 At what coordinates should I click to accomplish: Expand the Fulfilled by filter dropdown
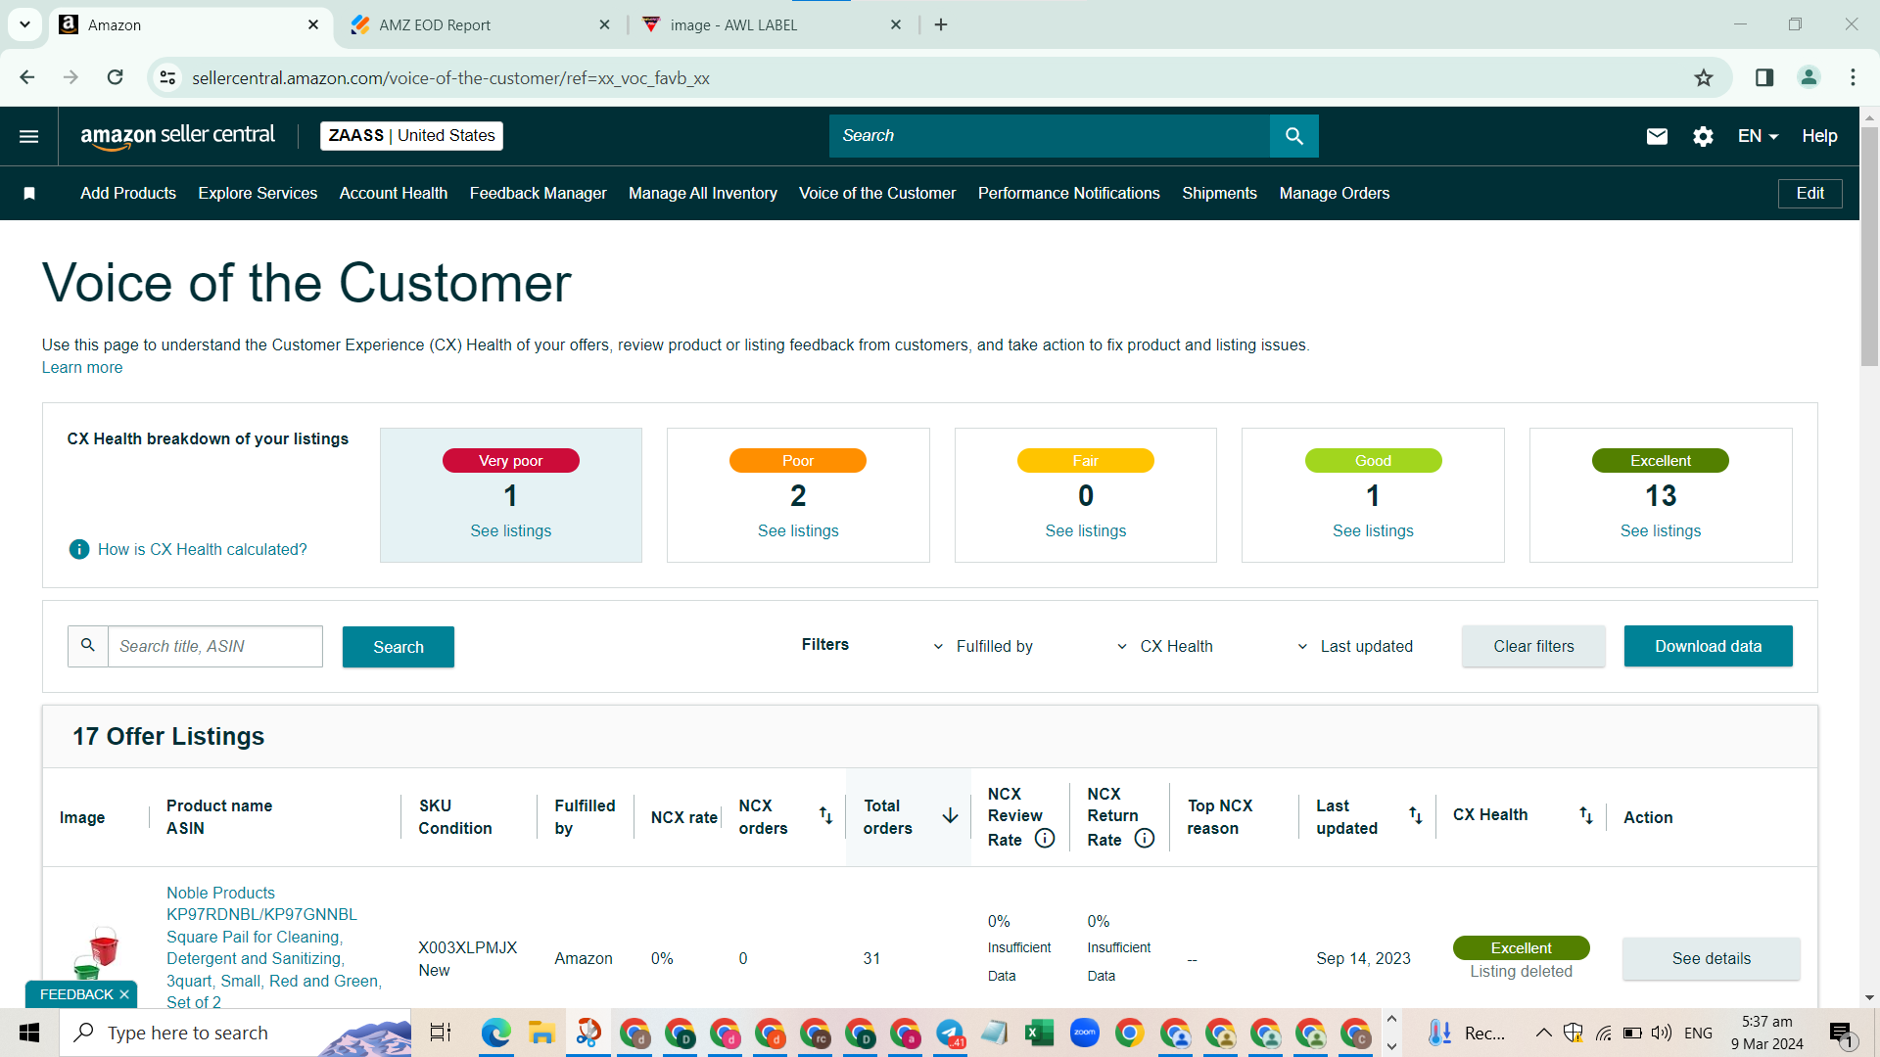coord(983,646)
